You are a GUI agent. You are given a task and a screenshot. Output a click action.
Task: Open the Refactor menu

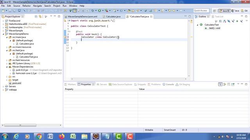click(27, 6)
